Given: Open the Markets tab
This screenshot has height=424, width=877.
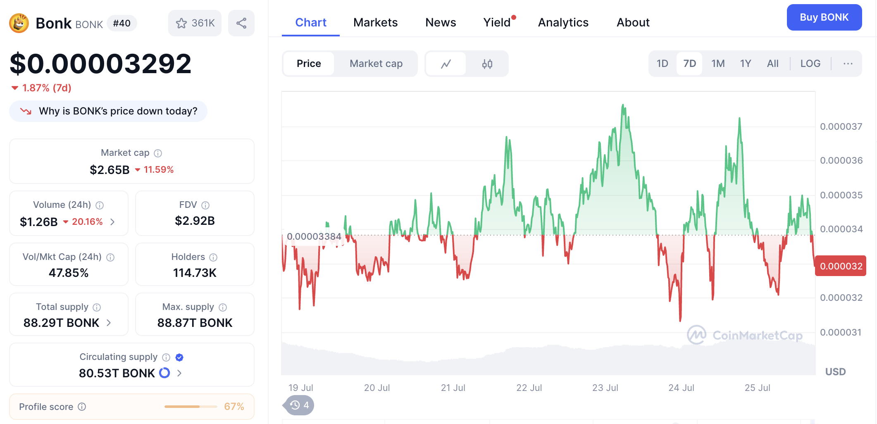Looking at the screenshot, I should coord(375,22).
